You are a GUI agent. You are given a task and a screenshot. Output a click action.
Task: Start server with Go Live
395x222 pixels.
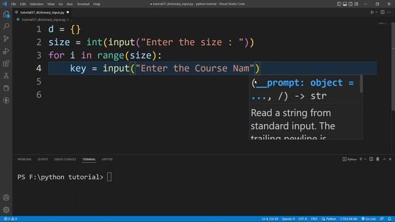[x=368, y=219]
